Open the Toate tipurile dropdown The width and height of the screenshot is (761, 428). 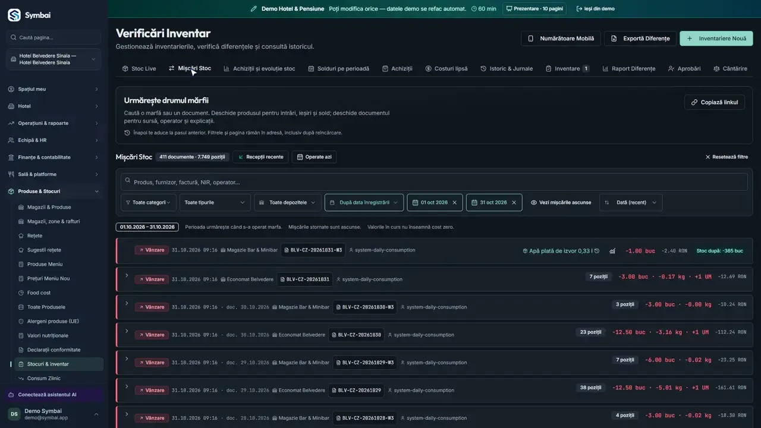215,203
